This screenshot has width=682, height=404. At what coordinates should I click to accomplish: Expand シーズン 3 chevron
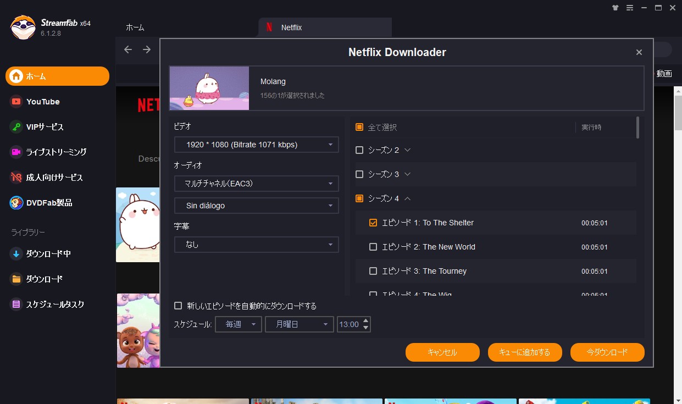407,174
